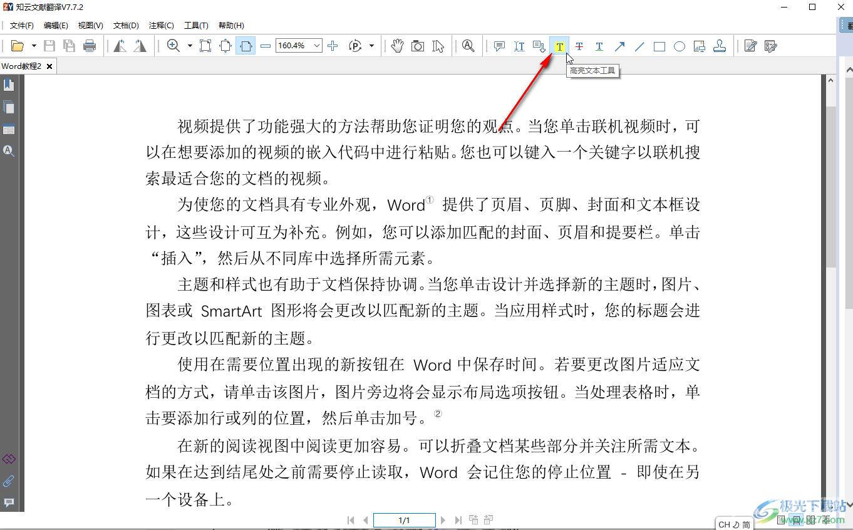Open the Find search magnifier tool

click(x=468, y=46)
